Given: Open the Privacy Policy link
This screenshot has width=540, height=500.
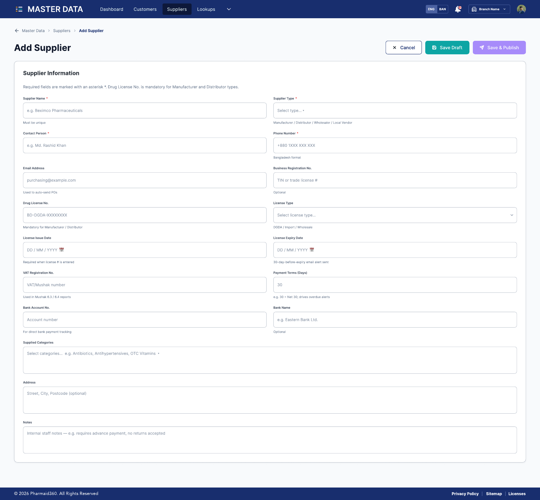Looking at the screenshot, I should [465, 494].
